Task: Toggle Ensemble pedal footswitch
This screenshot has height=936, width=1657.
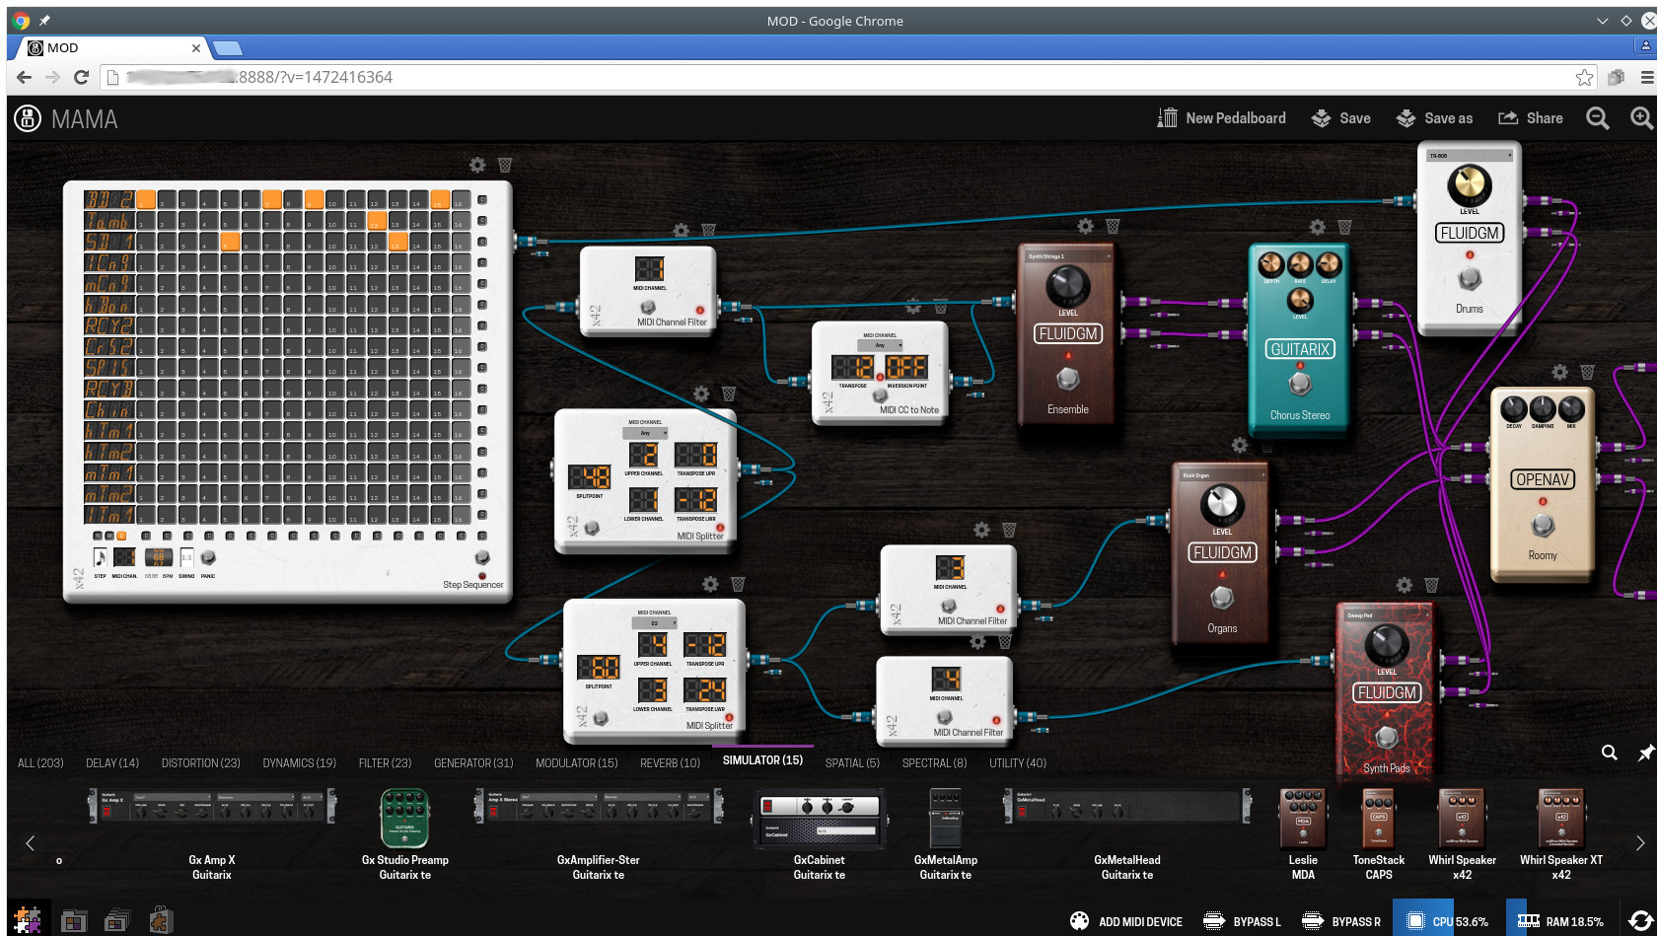Action: [1067, 378]
